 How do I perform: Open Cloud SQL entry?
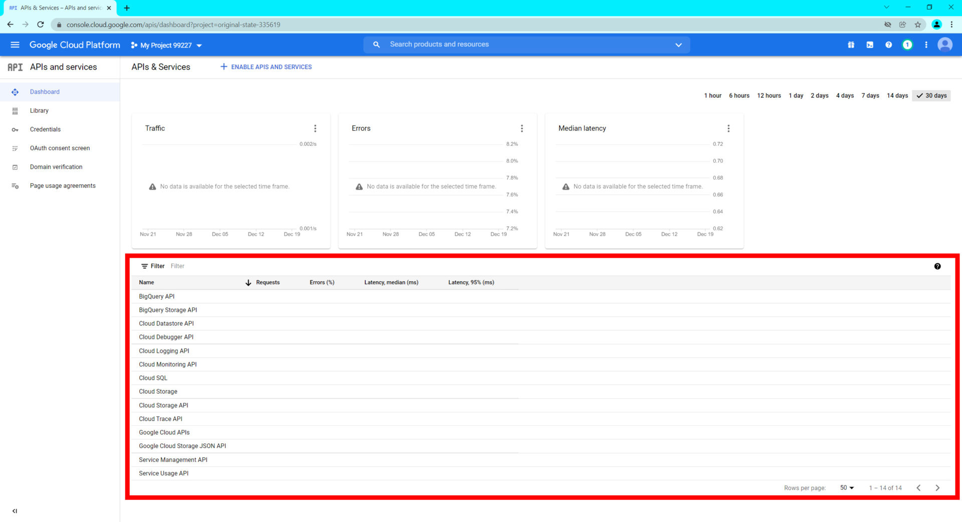coord(153,378)
